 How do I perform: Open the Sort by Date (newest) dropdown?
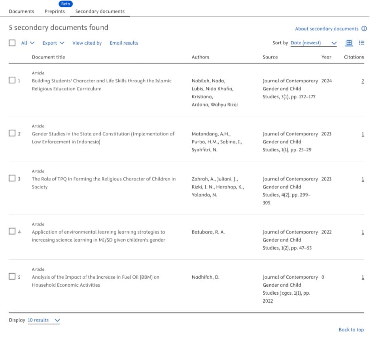(x=314, y=43)
